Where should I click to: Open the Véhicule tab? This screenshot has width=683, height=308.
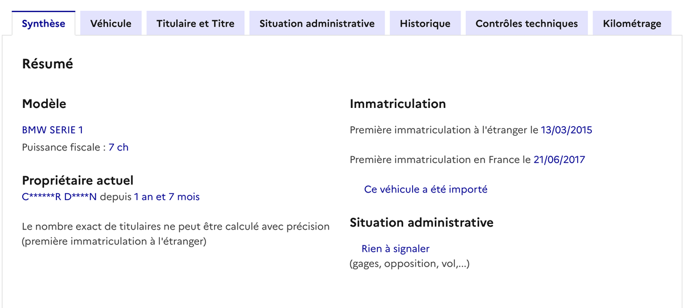point(111,23)
